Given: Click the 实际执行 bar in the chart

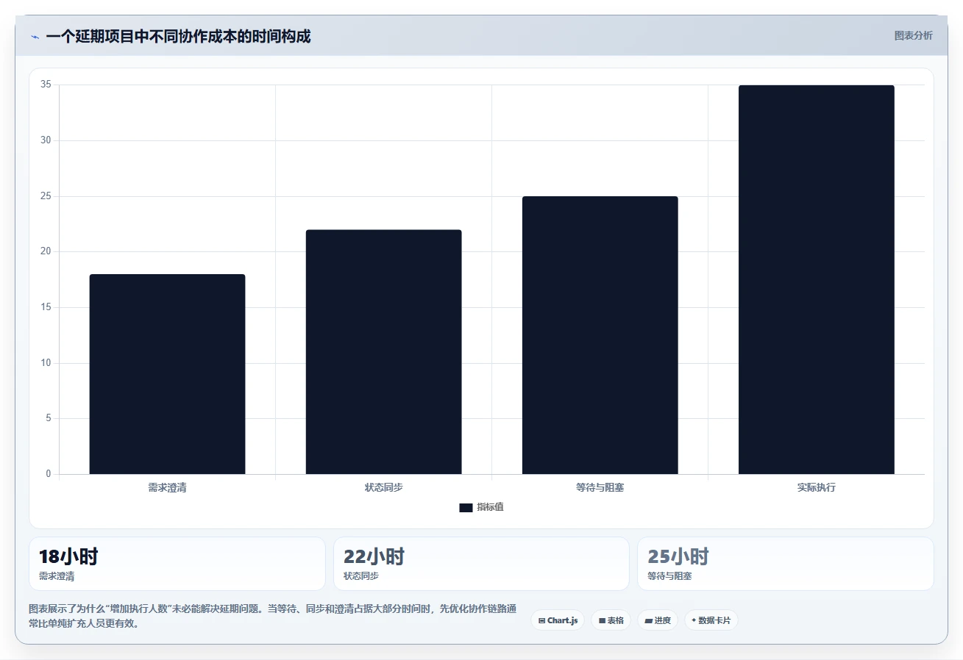Looking at the screenshot, I should [x=816, y=279].
